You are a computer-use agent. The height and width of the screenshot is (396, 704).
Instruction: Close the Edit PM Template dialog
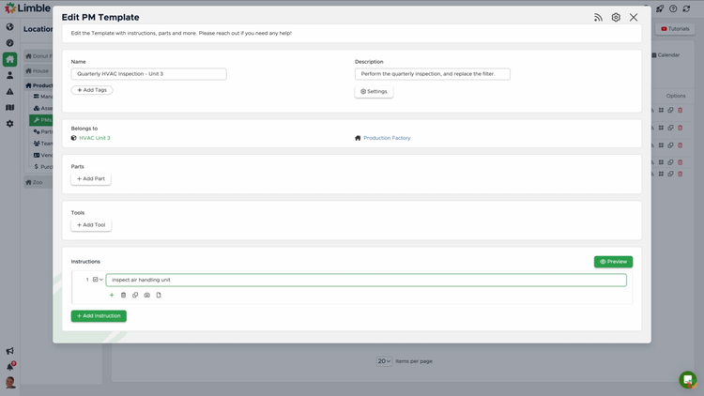coord(634,18)
